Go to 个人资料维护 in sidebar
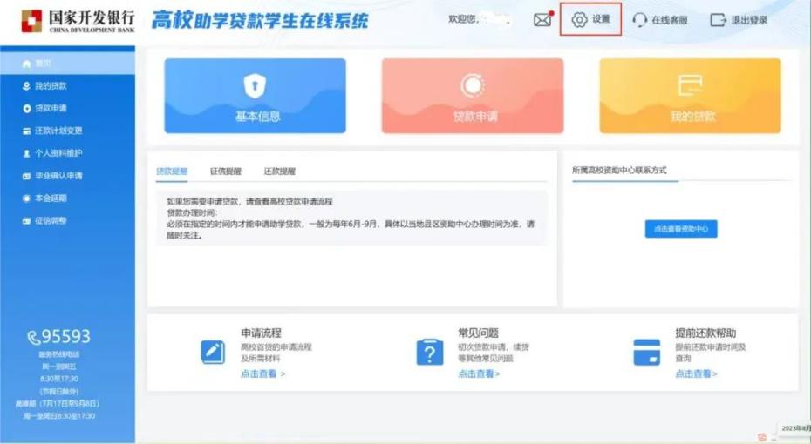Screen dimensions: 811x444 point(58,153)
